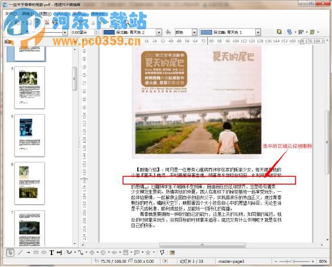
Task: Pick the line-ending-with-arrow tool
Action: tap(28, 253)
